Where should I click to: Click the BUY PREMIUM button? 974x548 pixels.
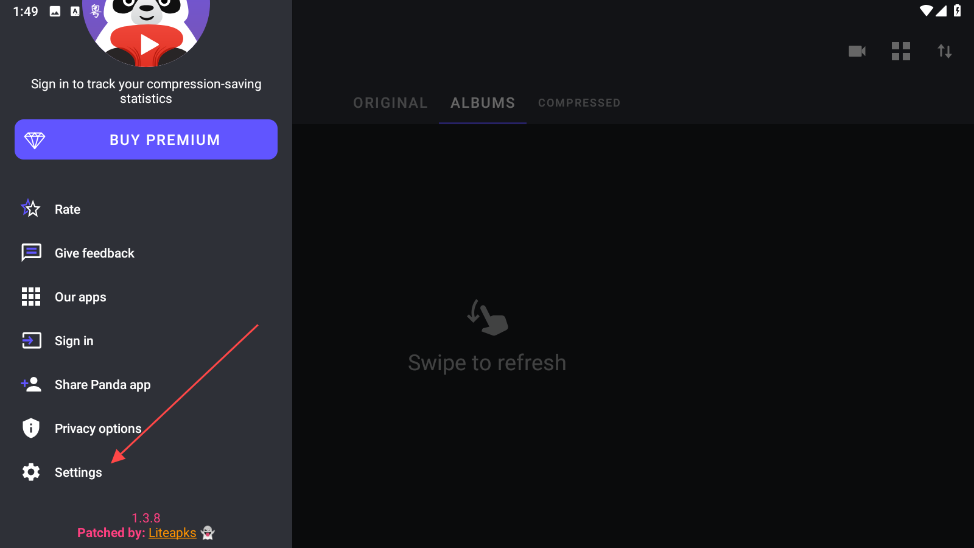coord(146,139)
